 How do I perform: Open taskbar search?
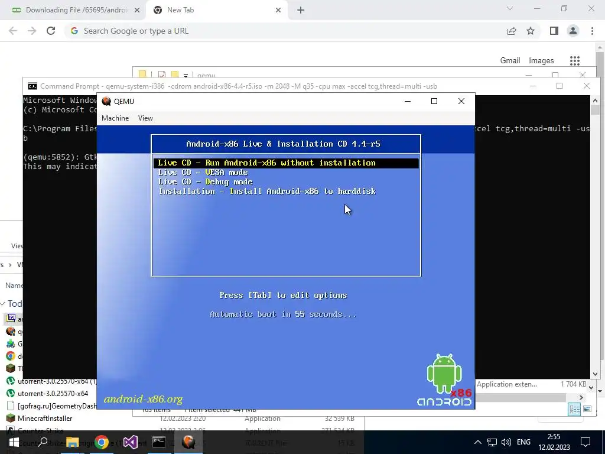(x=43, y=442)
